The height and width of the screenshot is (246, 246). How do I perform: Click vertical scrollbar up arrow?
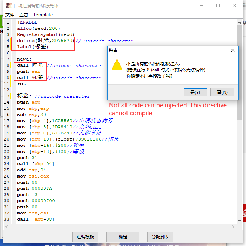(x=239, y=22)
